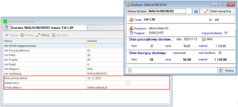Image resolution: width=238 pixels, height=107 pixels.
Task: Select the mm Strefa magazynowania row
Action: (x=64, y=46)
